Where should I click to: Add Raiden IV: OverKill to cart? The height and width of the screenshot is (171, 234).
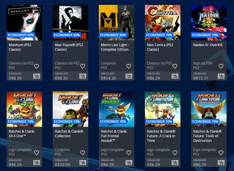click(221, 76)
